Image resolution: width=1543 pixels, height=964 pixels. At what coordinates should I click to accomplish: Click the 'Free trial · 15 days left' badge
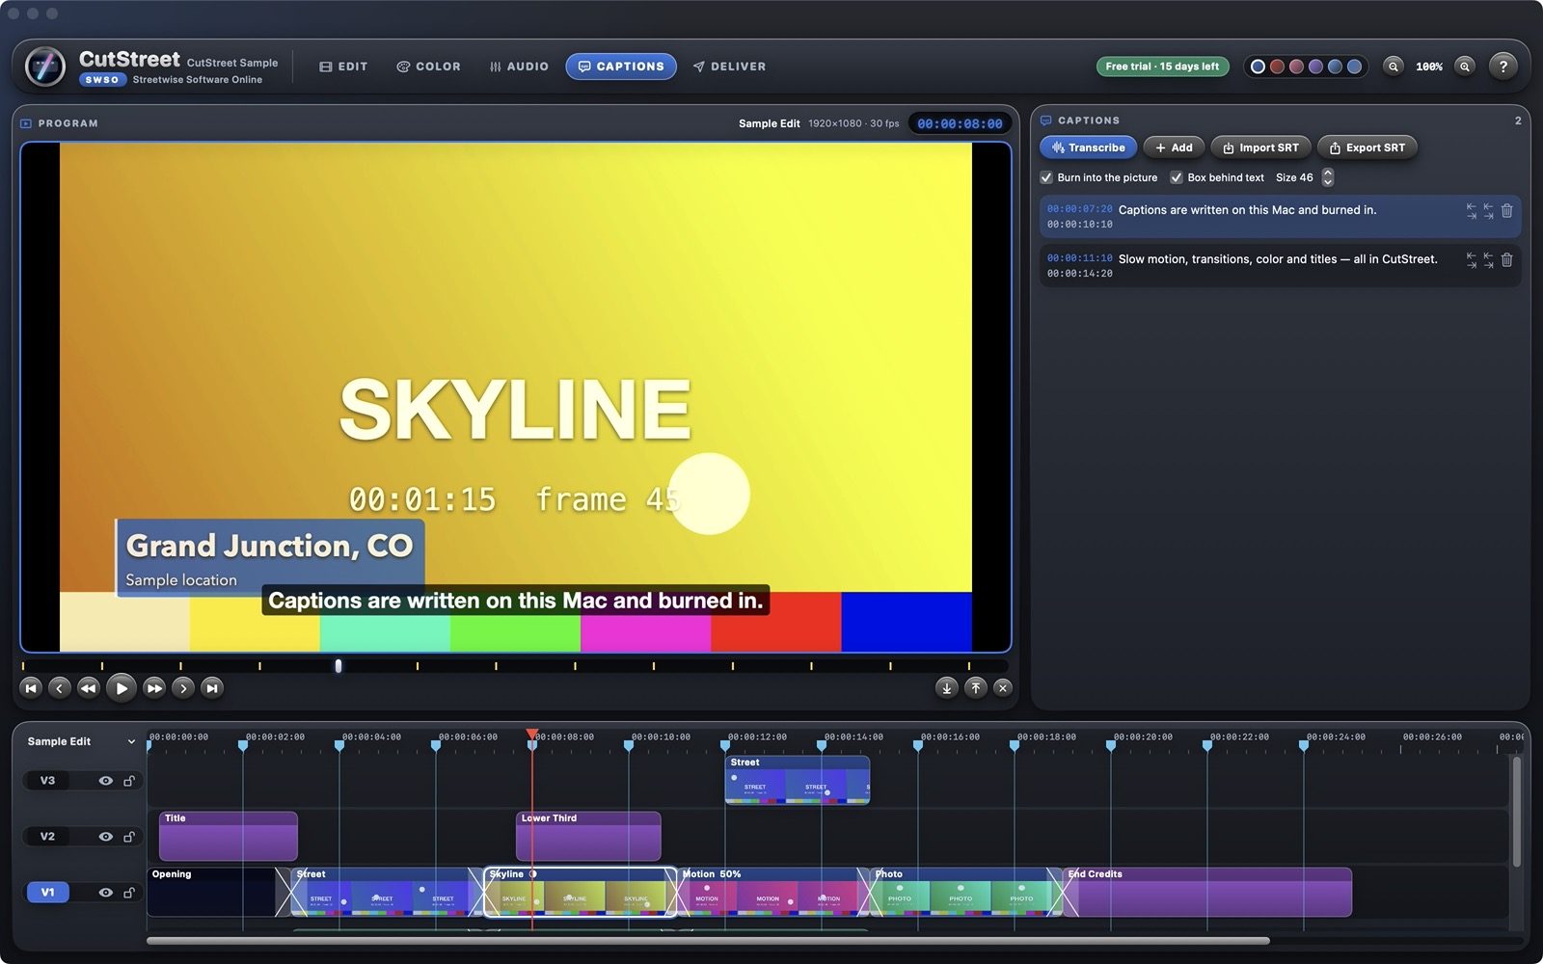click(1162, 67)
